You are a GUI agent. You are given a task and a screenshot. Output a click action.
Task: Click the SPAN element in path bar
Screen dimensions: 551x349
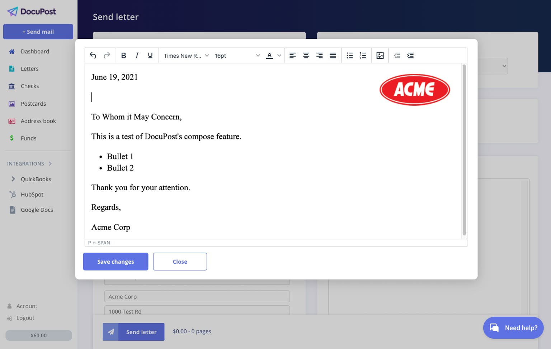click(x=104, y=243)
